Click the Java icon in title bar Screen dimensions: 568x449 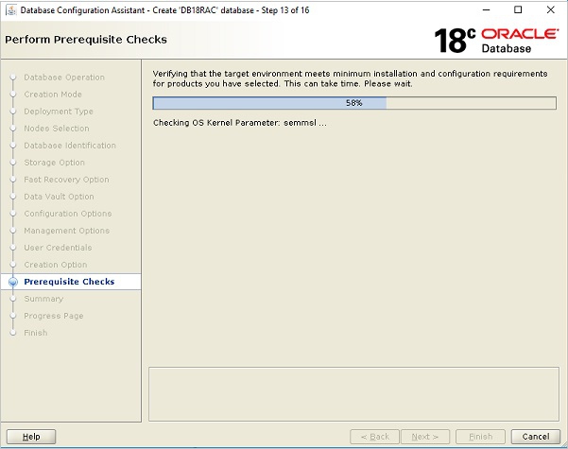[x=11, y=10]
